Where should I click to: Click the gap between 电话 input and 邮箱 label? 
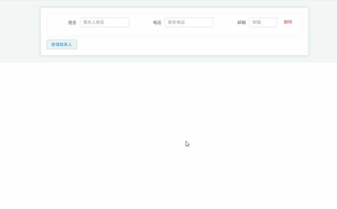(225, 22)
